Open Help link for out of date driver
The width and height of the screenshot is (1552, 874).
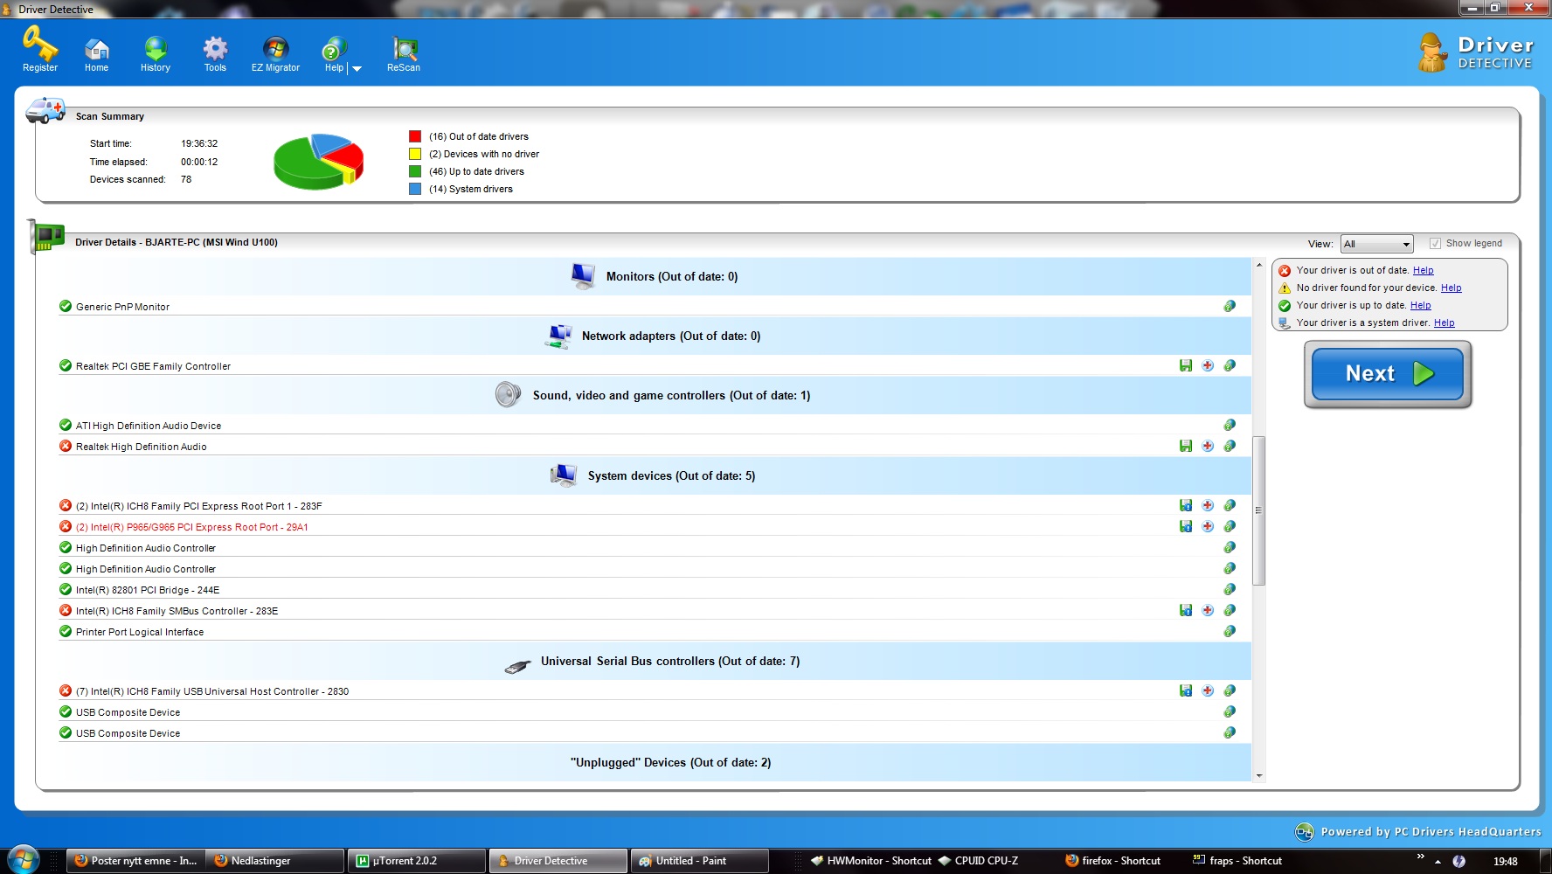click(x=1423, y=271)
